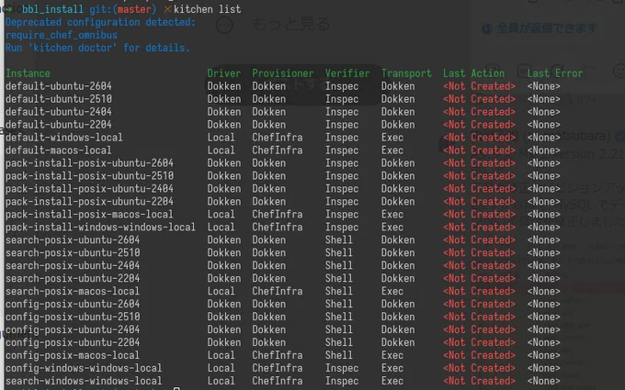Click the "Transport" column header
This screenshot has width=625, height=390.
pyautogui.click(x=406, y=73)
